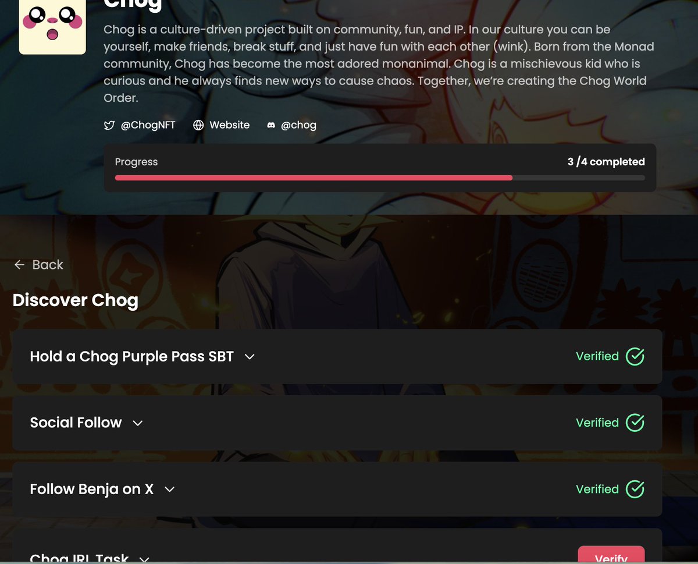
Task: Click the verified checkmark on Follow Benja
Action: coord(635,489)
